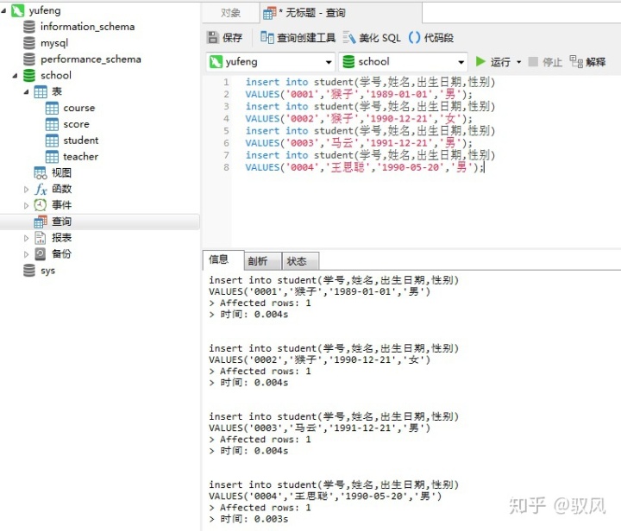Click the 查询 queries icon in tree

pyautogui.click(x=41, y=222)
